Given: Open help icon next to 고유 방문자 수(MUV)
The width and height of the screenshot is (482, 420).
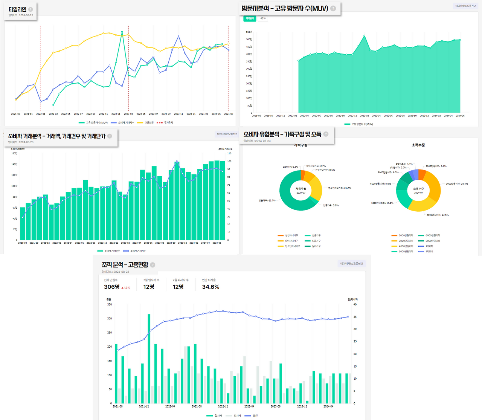Looking at the screenshot, I should pyautogui.click(x=333, y=8).
